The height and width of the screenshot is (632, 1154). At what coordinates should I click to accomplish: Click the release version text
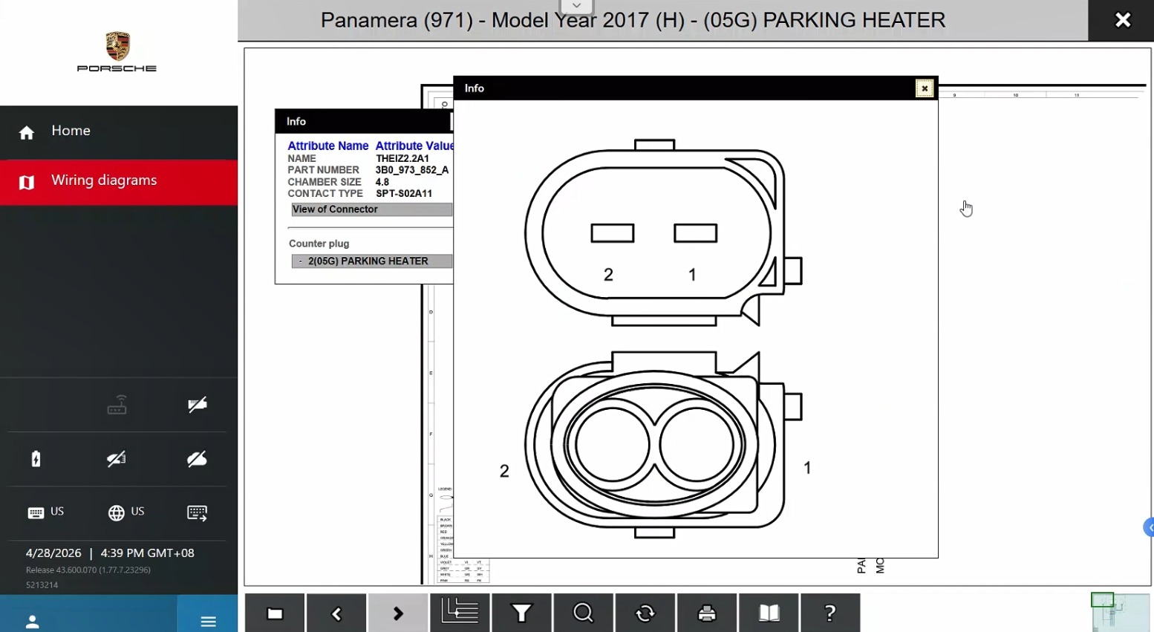click(88, 570)
